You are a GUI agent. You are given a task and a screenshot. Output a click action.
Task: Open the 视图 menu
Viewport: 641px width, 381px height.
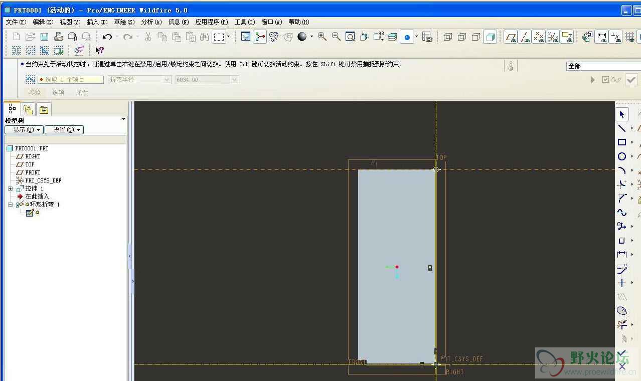coord(70,22)
